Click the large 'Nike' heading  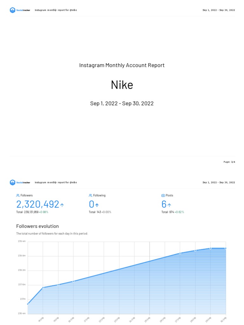(x=122, y=85)
